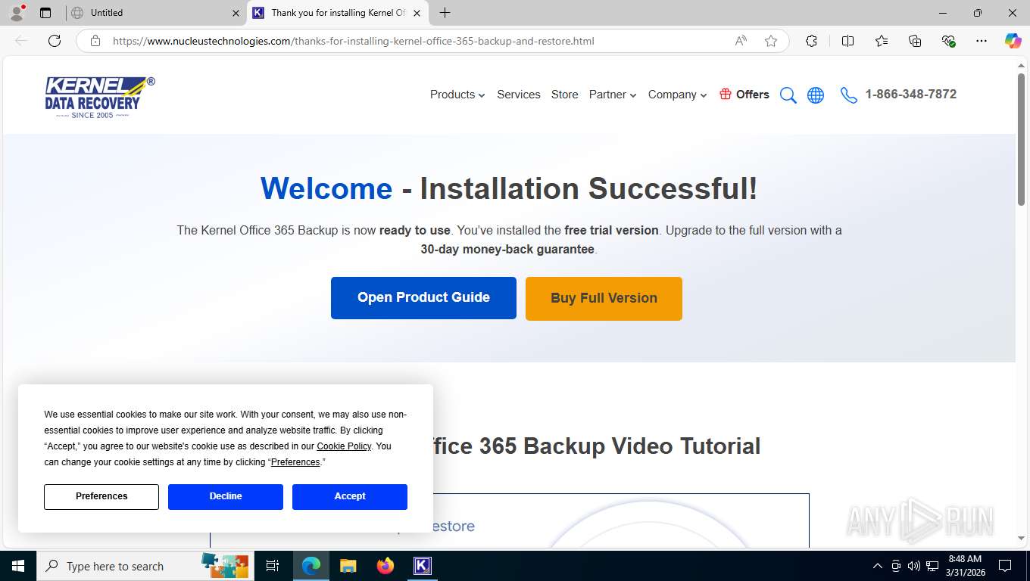This screenshot has width=1030, height=581.
Task: Click the scrollbar down arrow
Action: [x=1021, y=538]
